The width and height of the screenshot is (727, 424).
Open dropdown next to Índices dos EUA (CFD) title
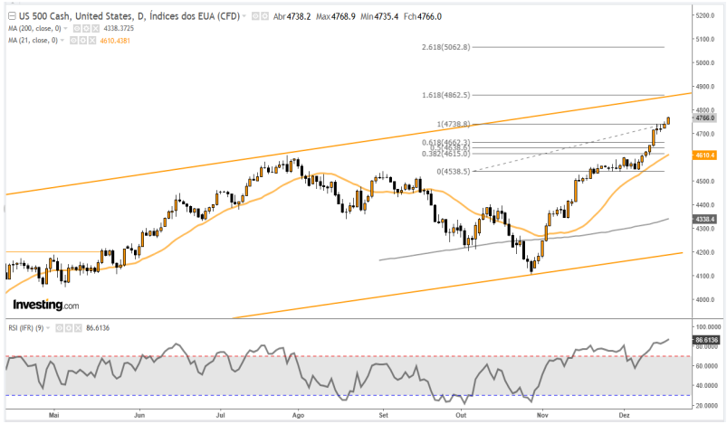click(244, 16)
